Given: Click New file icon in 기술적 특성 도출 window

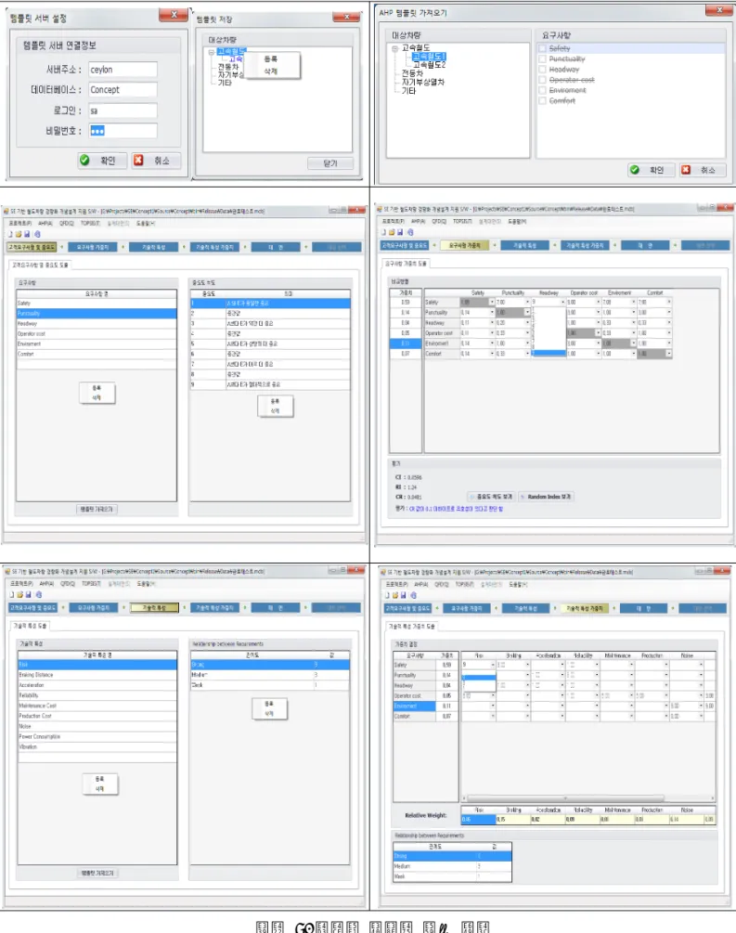Looking at the screenshot, I should [x=12, y=594].
